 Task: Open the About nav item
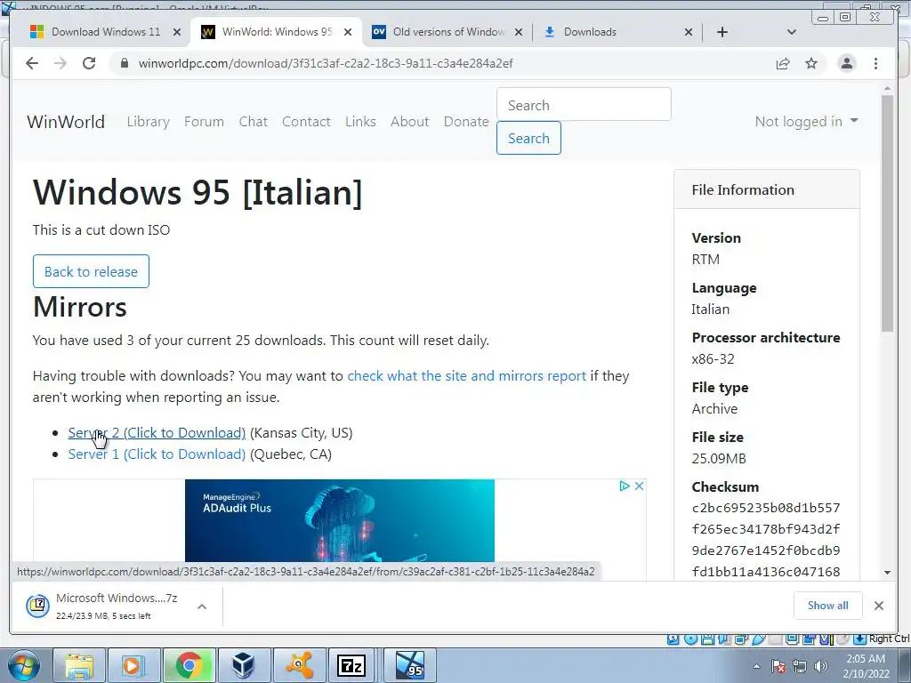point(409,121)
